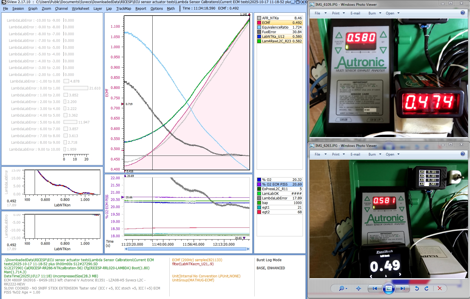Open the TrackMap menu

pos(123,9)
